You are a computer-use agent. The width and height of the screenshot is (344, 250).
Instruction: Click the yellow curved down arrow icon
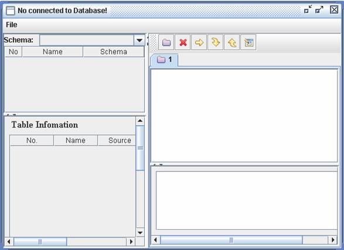tap(216, 42)
